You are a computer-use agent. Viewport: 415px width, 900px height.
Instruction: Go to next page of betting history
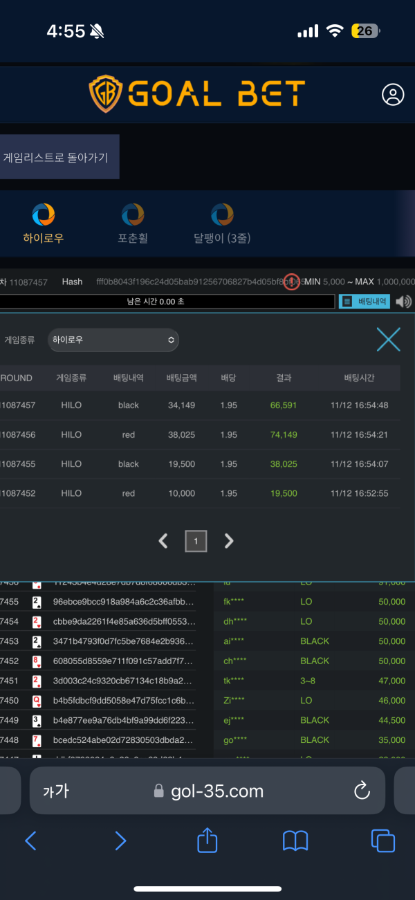click(x=229, y=541)
